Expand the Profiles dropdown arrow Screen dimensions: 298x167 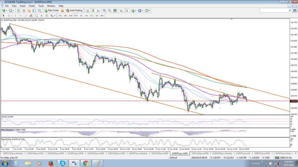click(x=13, y=11)
